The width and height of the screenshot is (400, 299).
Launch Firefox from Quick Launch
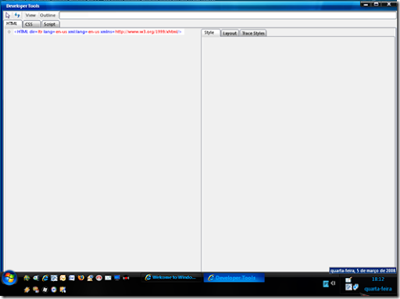tap(81, 278)
